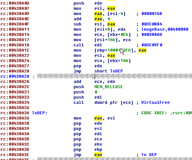Click the address 00438A06 on the push edx line

[x=19, y=3]
